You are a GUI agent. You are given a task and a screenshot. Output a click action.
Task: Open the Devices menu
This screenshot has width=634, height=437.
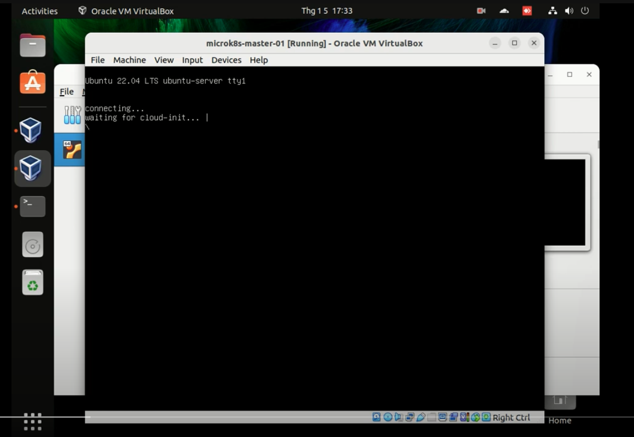226,60
